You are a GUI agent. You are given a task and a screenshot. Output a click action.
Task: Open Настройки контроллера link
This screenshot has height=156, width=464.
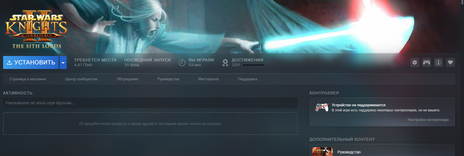click(x=428, y=120)
